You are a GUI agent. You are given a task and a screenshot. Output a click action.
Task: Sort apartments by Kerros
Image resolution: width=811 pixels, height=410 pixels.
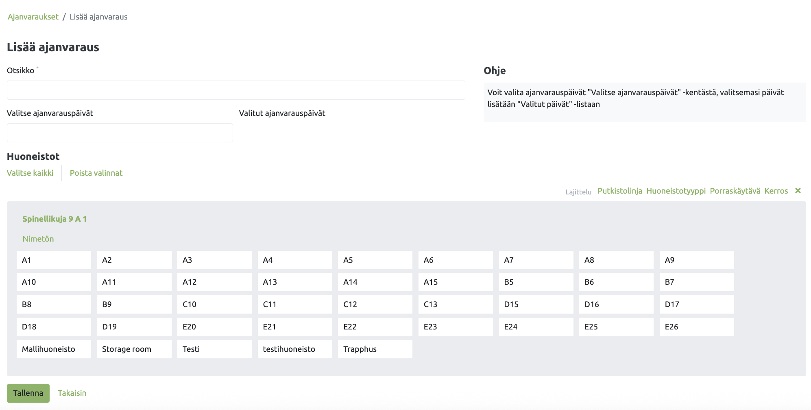pyautogui.click(x=776, y=191)
